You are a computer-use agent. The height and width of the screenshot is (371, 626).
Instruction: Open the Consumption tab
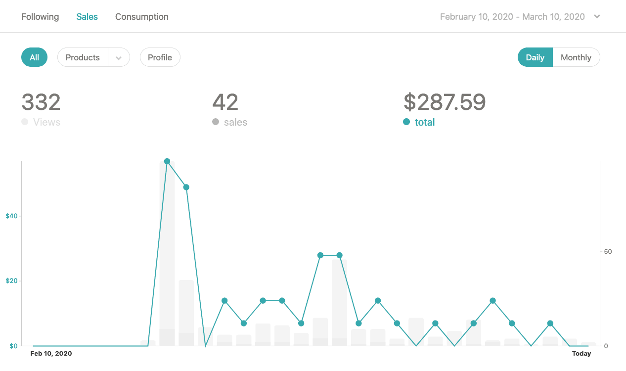point(141,16)
